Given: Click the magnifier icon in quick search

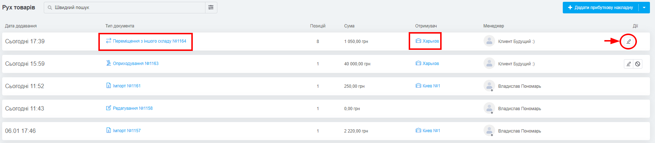Looking at the screenshot, I should tap(50, 8).
